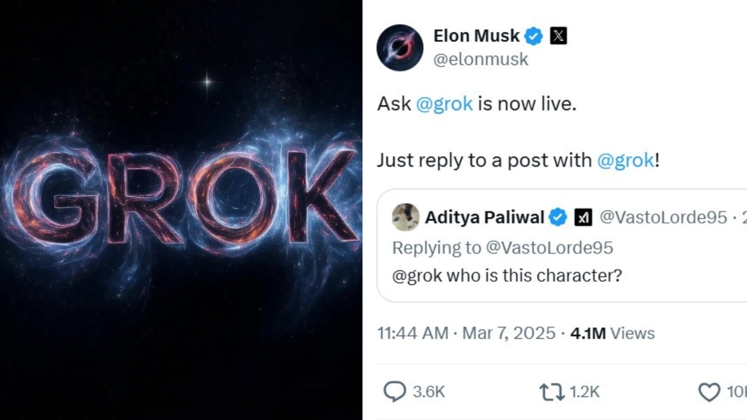The height and width of the screenshot is (420, 747).
Task: Open replies with the comment bubble icon
Action: click(395, 392)
